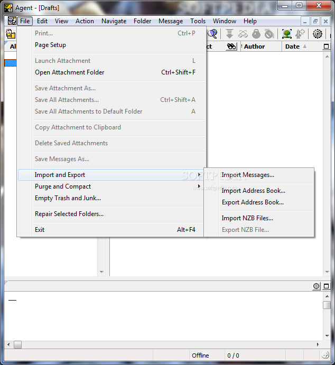Click the message body scrollbar down arrow
Viewport: 335px width, 365px height.
[327, 335]
